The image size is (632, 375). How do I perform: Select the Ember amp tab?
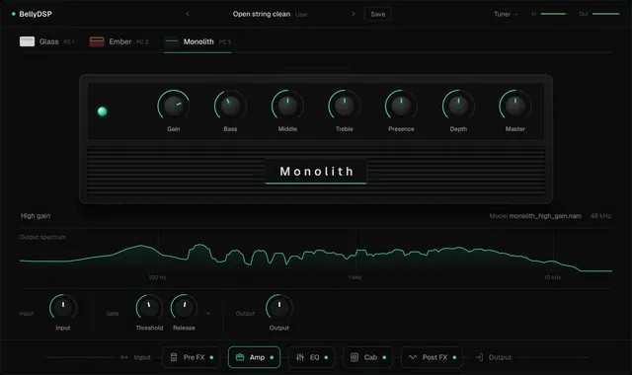point(119,41)
